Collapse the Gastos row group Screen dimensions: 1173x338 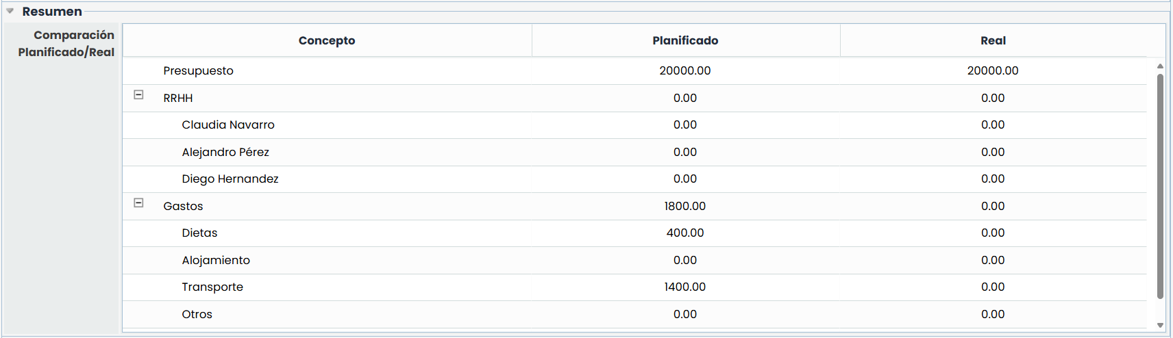click(138, 203)
